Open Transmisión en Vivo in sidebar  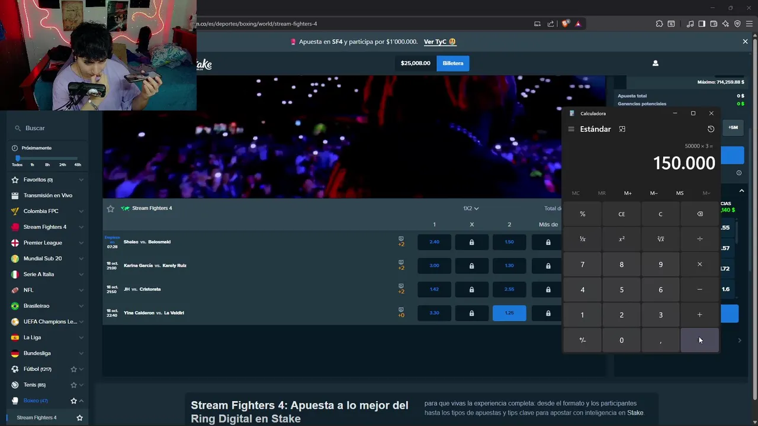47,195
